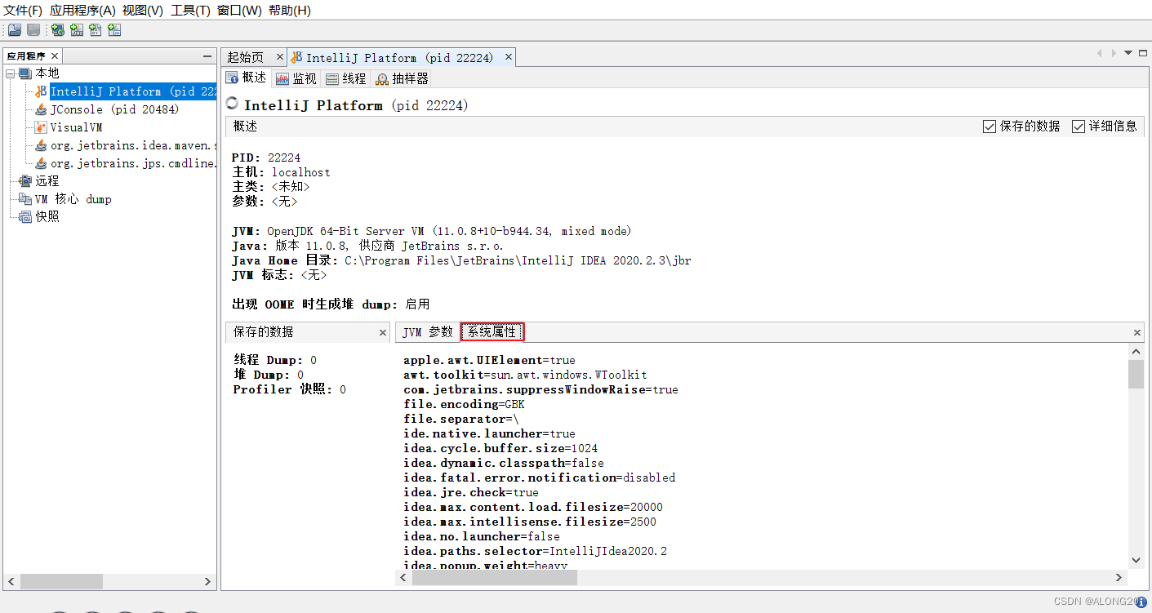Open the 工具(T) menu

(190, 11)
